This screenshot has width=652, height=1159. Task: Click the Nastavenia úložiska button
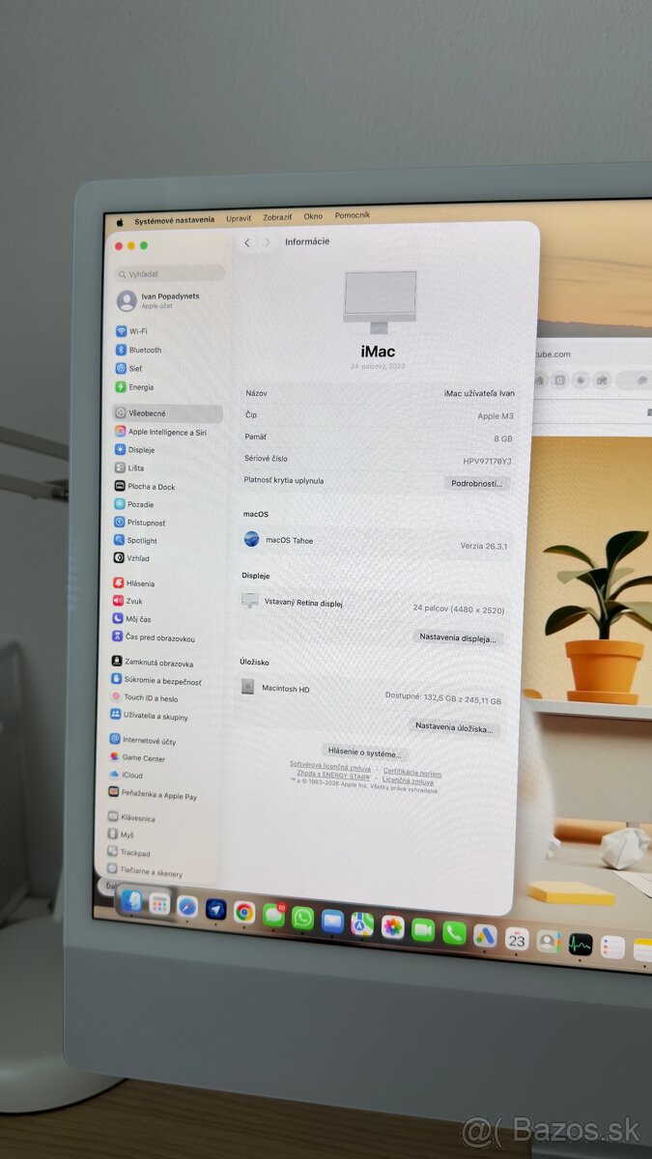click(454, 727)
